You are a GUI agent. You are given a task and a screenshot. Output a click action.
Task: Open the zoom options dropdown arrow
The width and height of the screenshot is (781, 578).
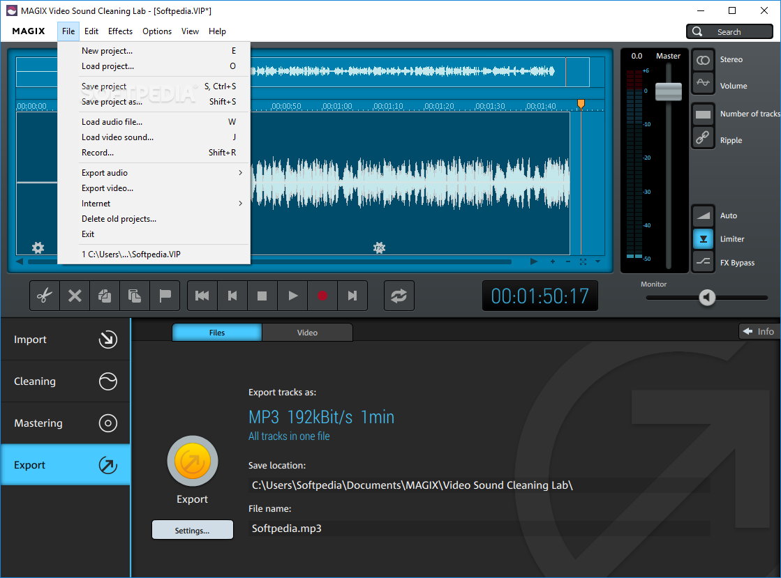[x=597, y=261]
